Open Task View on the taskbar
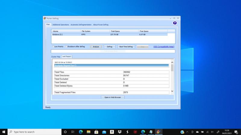This screenshot has height=135, width=241. click(x=73, y=132)
